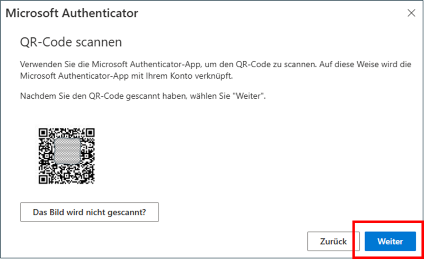Viewport: 424px width, 259px height.
Task: Click the phrase "Auf diese Weise wird die"
Action: [x=365, y=64]
